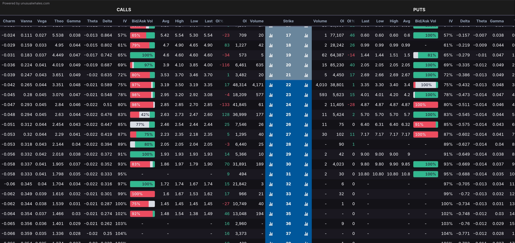Image resolution: width=515 pixels, height=243 pixels.
Task: Click calls OI% value -133
Action: [224, 105]
